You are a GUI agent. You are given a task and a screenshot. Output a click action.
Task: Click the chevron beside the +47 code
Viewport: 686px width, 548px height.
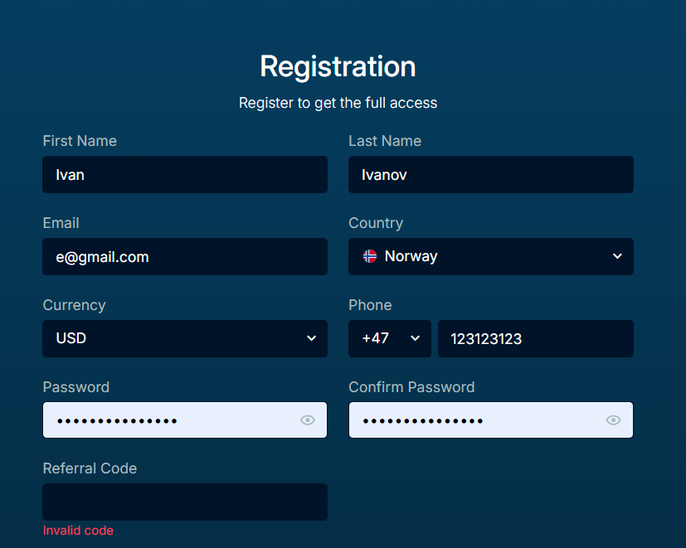[415, 338]
